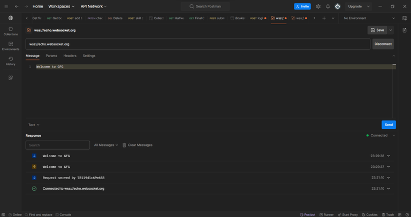Open the notifications bell
Screen dimensions: 411x217
328,6
